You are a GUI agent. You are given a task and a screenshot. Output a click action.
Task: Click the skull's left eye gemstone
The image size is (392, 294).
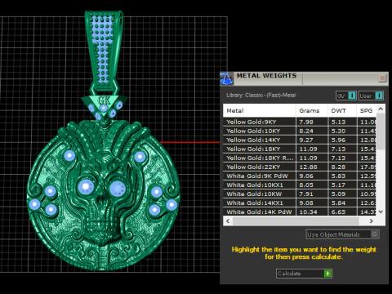point(86,187)
